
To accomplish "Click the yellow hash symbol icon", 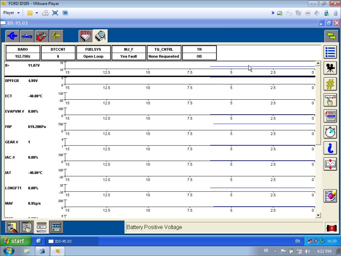I will tap(330, 84).
